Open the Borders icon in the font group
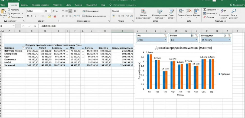The width and height of the screenshot is (245, 118). [42, 16]
